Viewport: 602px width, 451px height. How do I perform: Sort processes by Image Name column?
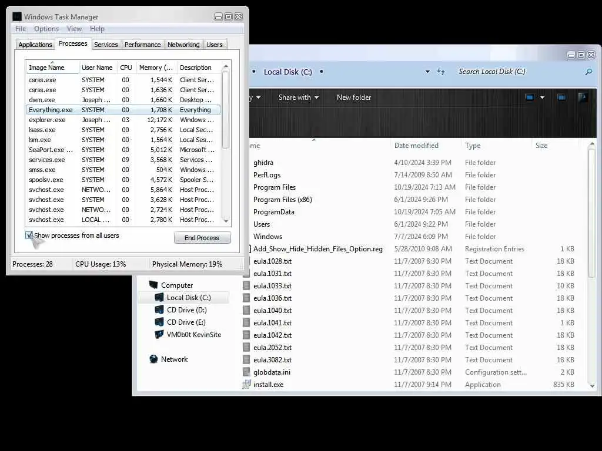coord(52,68)
